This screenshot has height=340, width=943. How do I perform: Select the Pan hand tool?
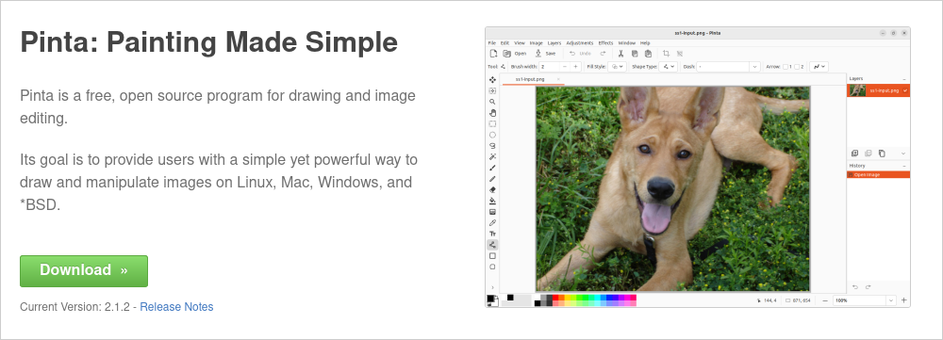pyautogui.click(x=492, y=113)
